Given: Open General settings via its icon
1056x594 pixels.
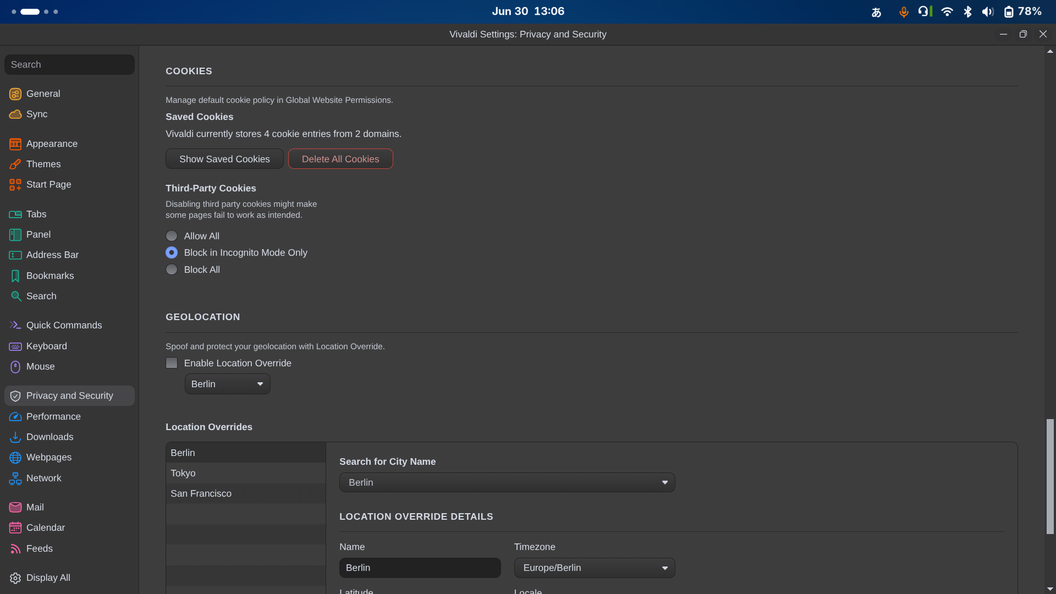Looking at the screenshot, I should [x=15, y=94].
